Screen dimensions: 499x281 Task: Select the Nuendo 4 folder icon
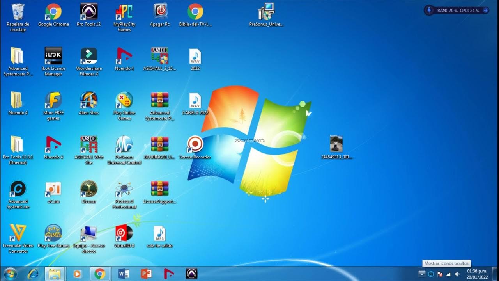point(18,104)
